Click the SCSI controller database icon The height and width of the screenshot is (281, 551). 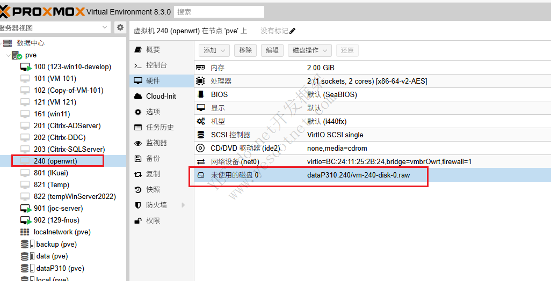[x=201, y=135]
